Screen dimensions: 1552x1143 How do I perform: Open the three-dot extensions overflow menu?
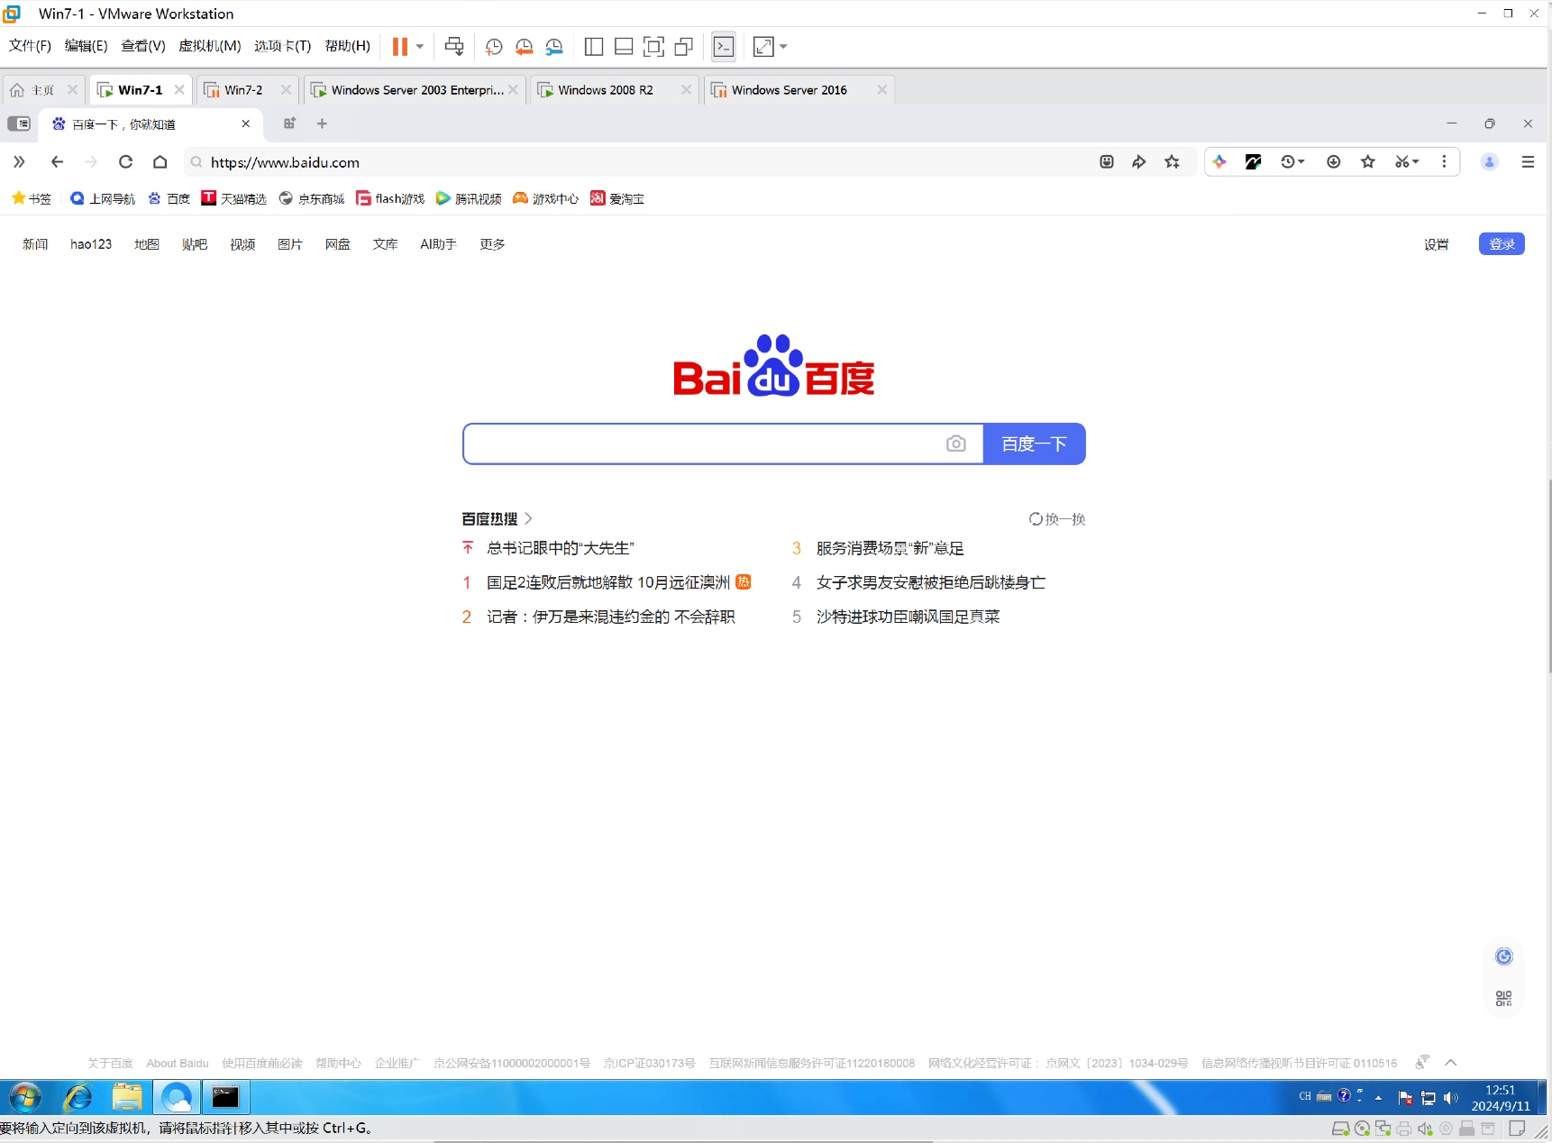(x=1444, y=162)
